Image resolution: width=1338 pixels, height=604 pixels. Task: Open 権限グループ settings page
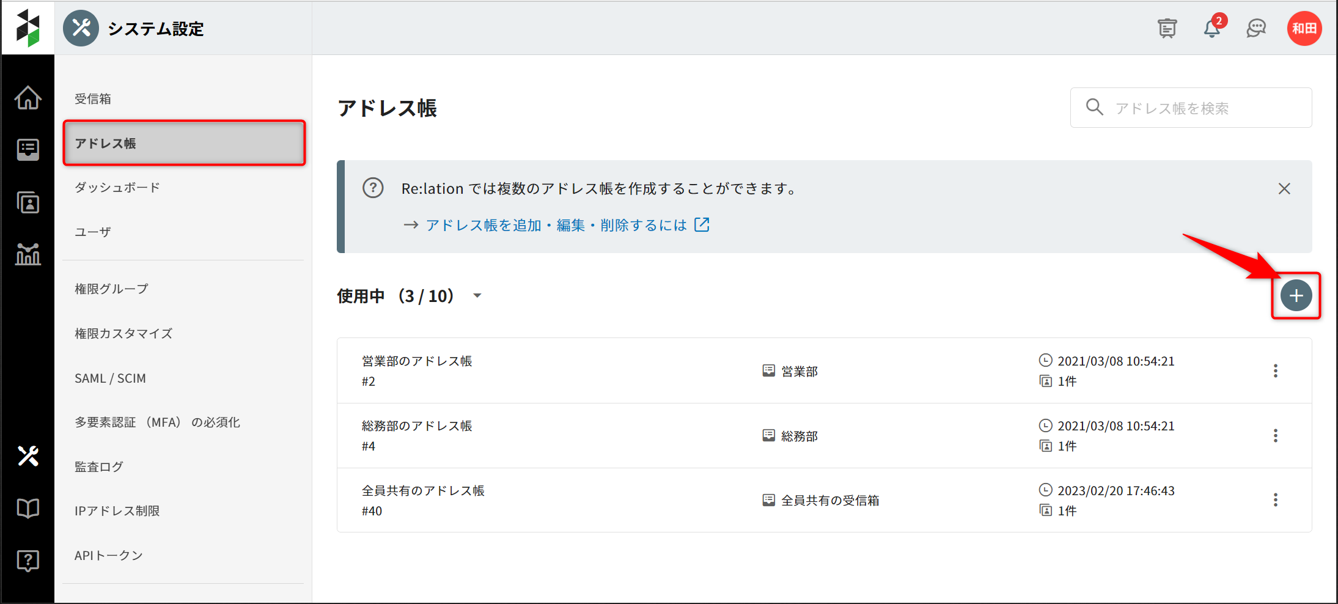pyautogui.click(x=111, y=289)
